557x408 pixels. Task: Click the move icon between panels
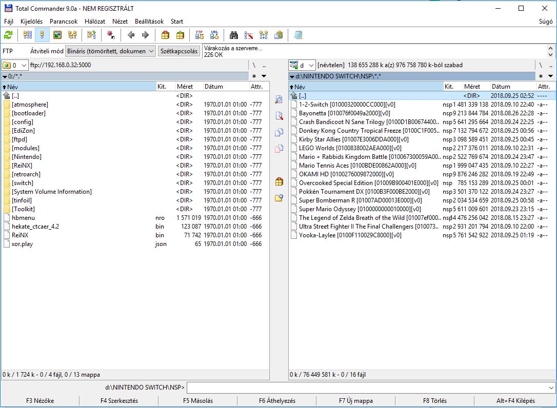point(279,149)
